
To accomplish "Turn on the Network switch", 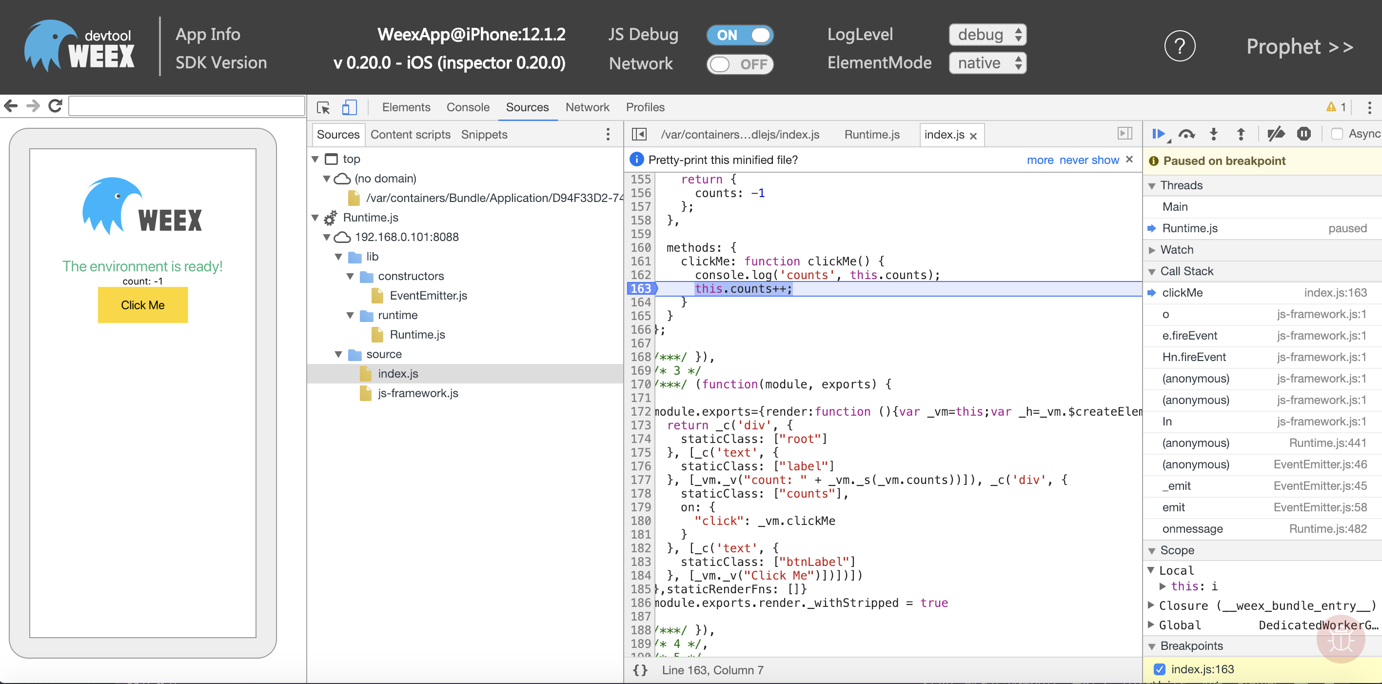I will coord(739,64).
